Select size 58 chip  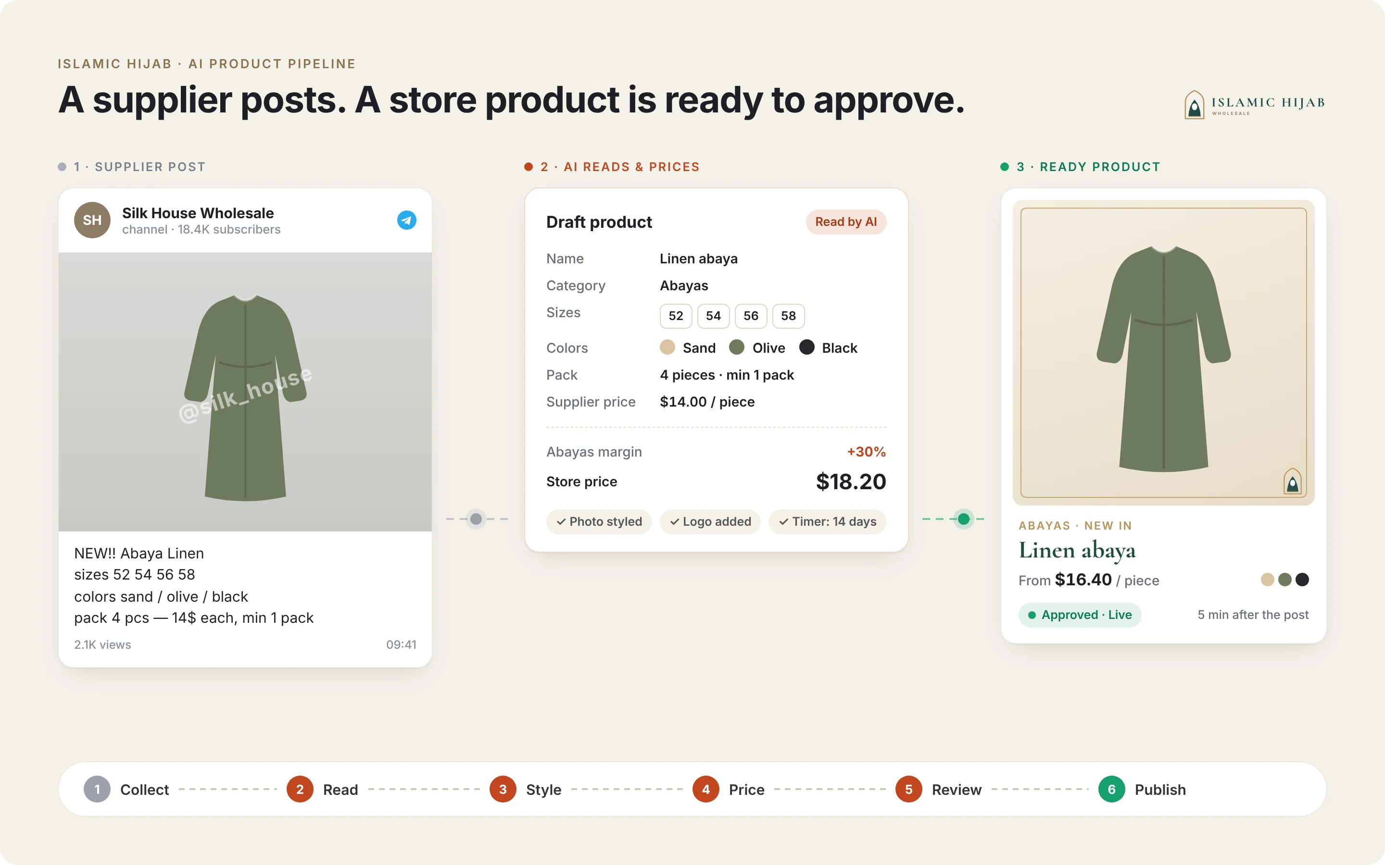(x=789, y=316)
